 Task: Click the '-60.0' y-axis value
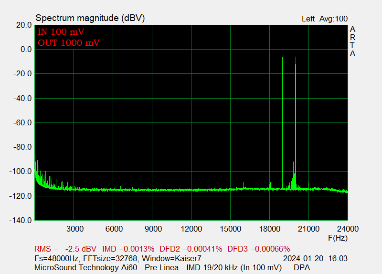(x=22, y=123)
